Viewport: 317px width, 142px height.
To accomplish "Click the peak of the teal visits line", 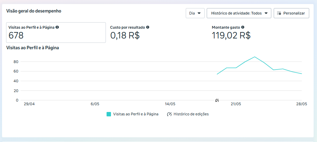I will point(255,57).
